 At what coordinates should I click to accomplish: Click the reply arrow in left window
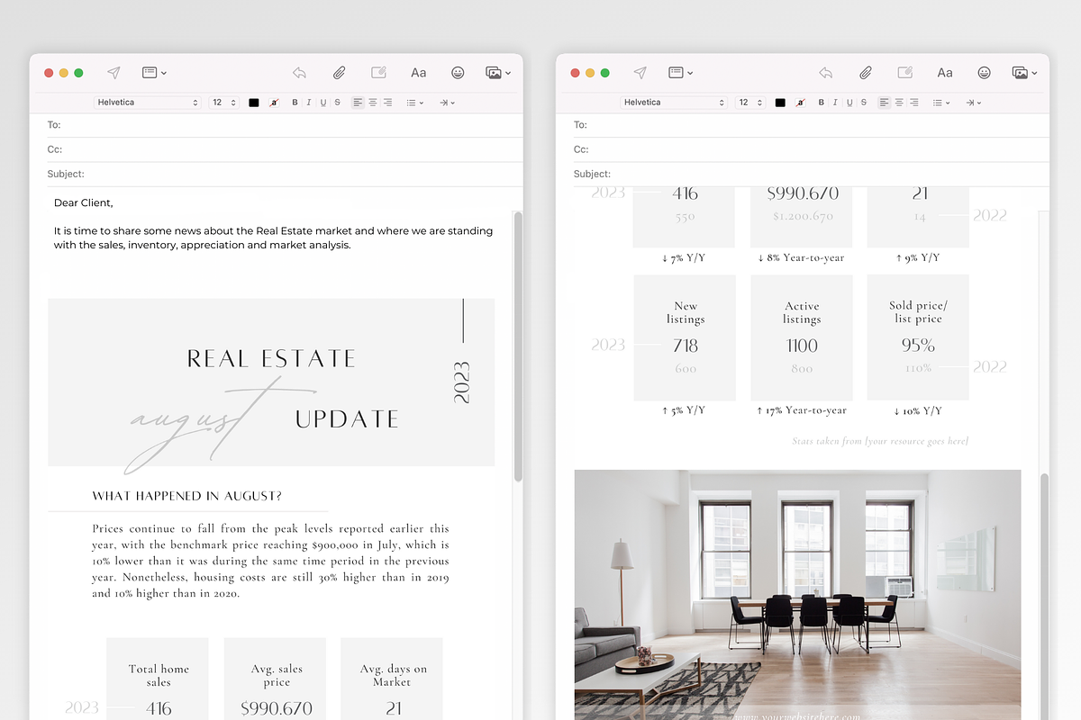point(300,73)
